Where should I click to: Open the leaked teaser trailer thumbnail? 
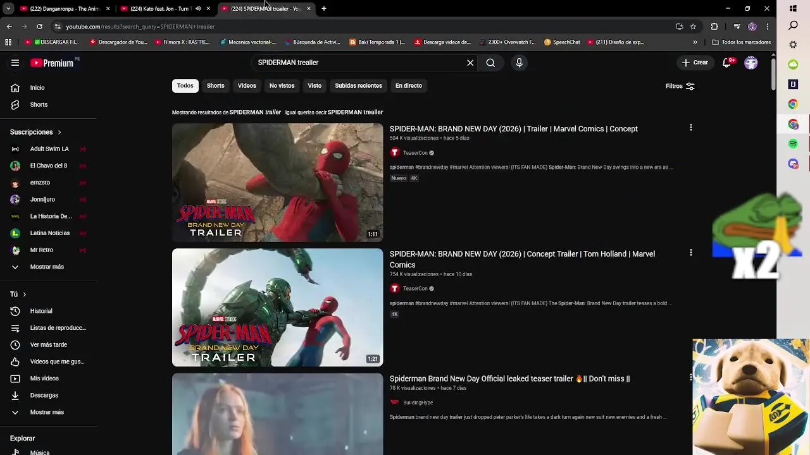(278, 414)
